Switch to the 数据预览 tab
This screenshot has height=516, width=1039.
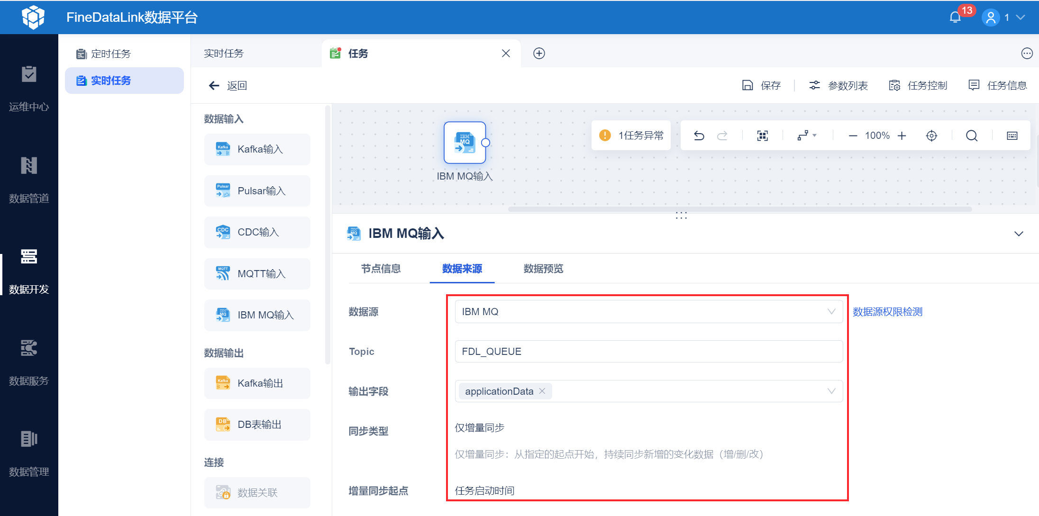tap(543, 269)
